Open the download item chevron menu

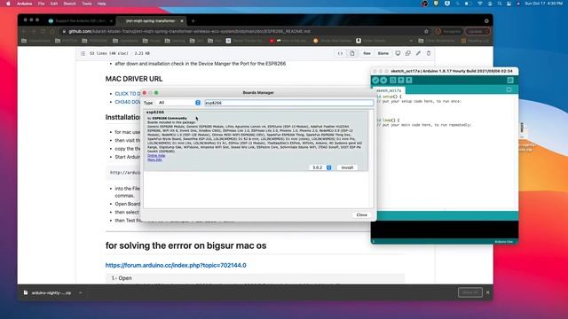(81, 292)
